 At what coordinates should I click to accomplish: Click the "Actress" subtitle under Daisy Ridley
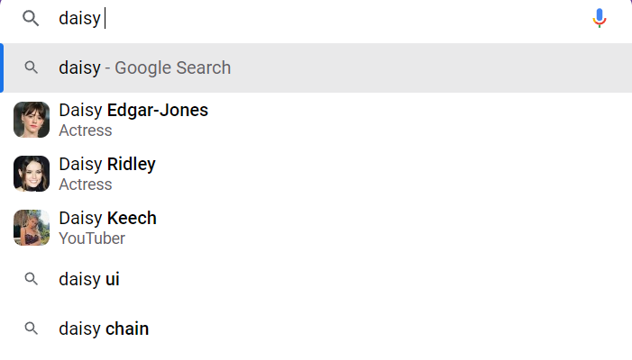coord(86,184)
